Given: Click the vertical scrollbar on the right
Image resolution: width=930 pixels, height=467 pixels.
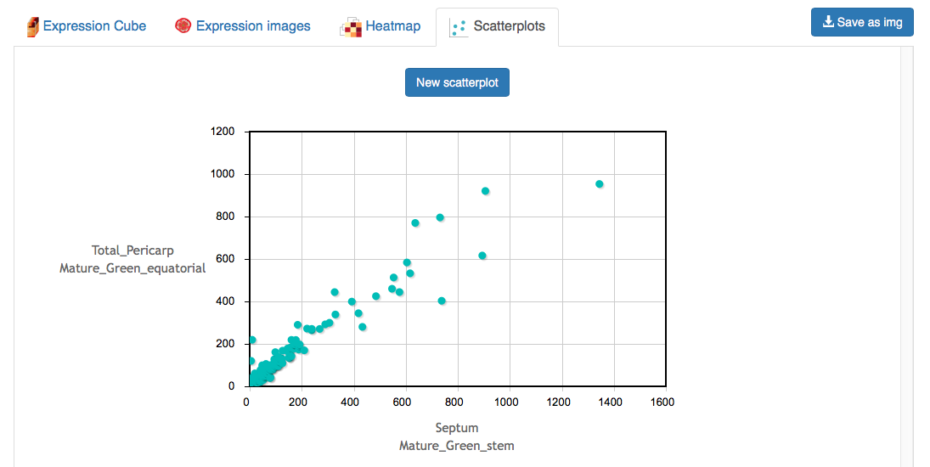Looking at the screenshot, I should tap(906, 256).
